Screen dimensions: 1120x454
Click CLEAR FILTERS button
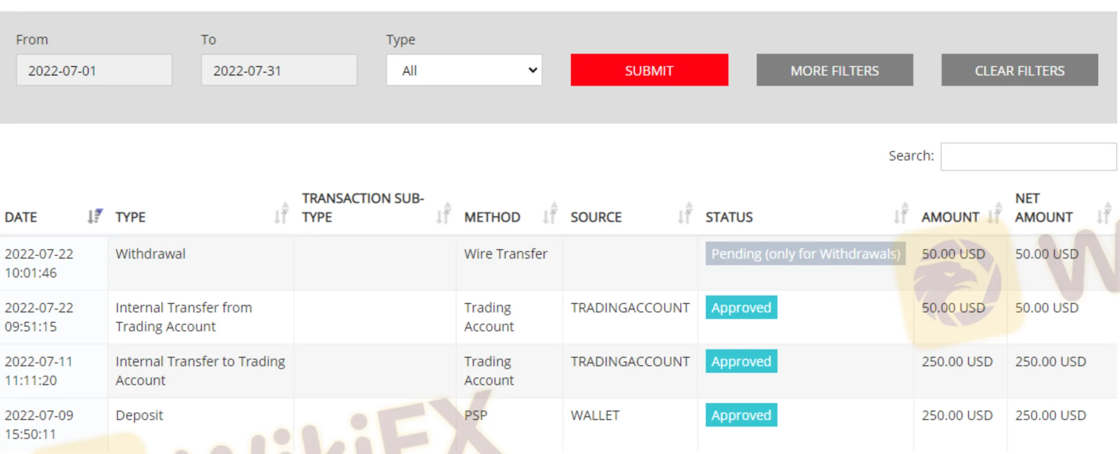point(1020,70)
